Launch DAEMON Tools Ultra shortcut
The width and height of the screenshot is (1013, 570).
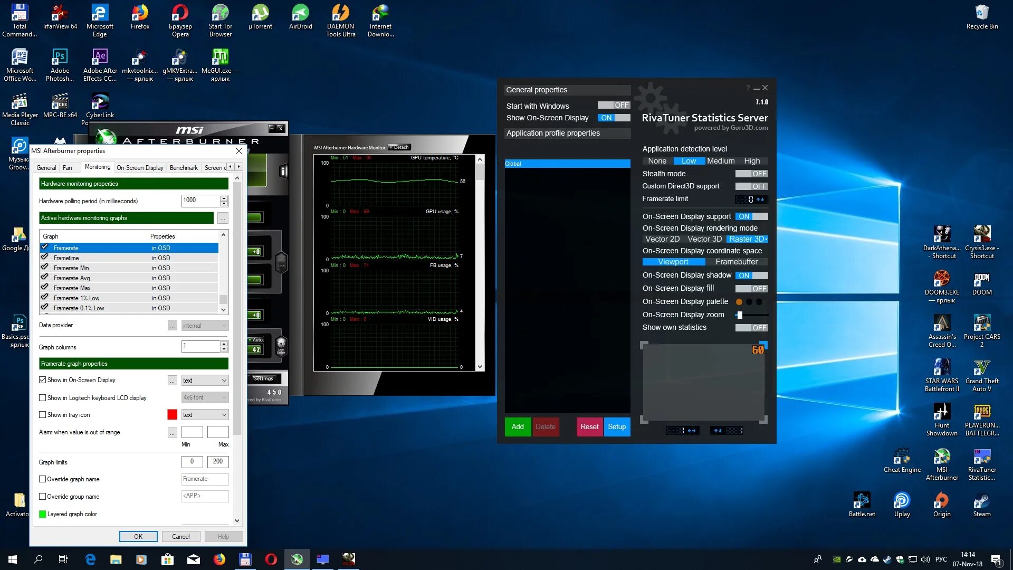[340, 21]
